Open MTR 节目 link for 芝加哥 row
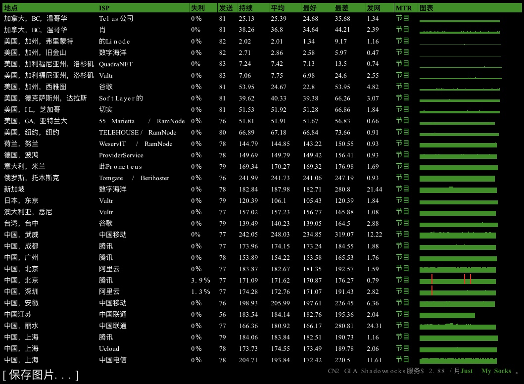Image resolution: width=524 pixels, height=384 pixels. point(402,109)
